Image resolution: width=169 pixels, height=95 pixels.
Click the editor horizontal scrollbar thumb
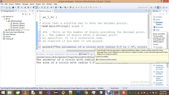point(80,51)
